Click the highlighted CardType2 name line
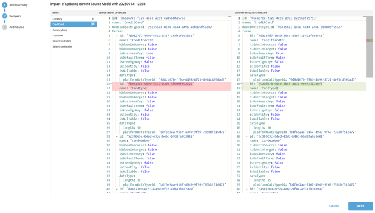 [304, 88]
